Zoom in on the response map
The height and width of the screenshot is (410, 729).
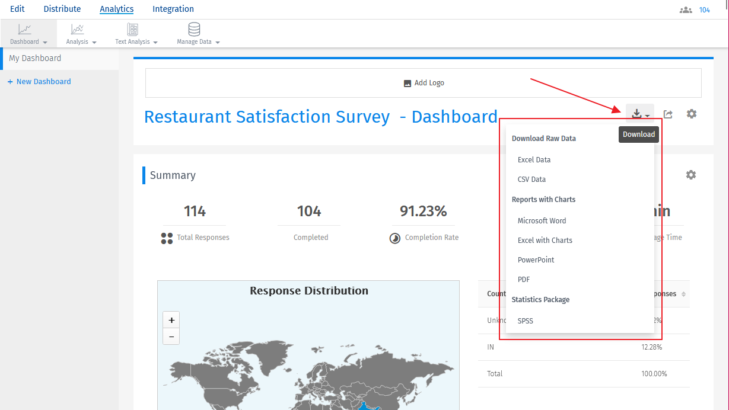pyautogui.click(x=171, y=320)
